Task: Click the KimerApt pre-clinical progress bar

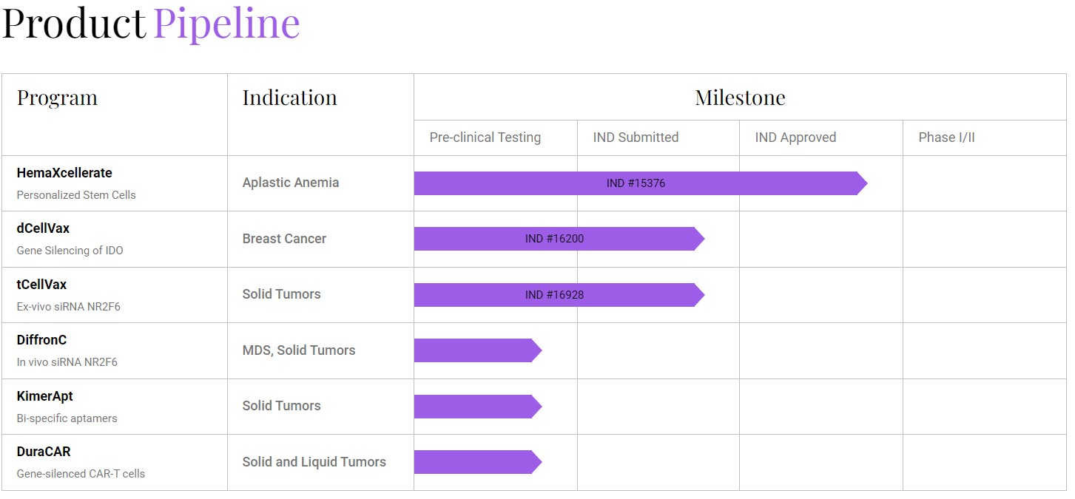Action: [x=478, y=407]
